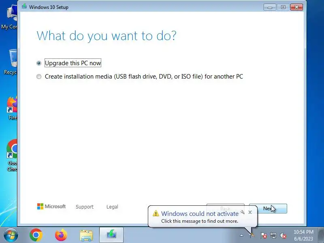Open the clock showing 10:54 PM
The image size is (324, 243).
[303, 235]
